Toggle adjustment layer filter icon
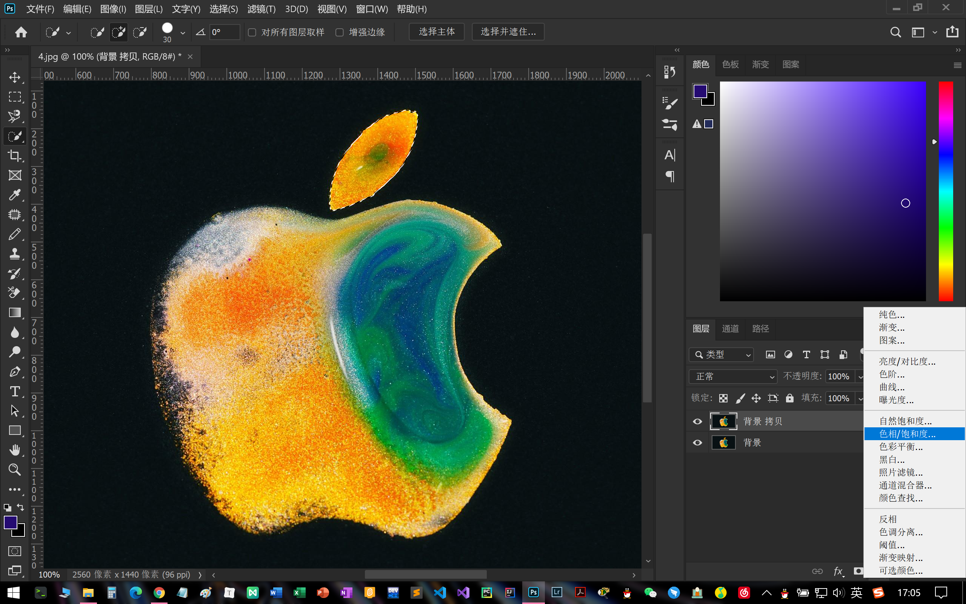 [x=788, y=354]
